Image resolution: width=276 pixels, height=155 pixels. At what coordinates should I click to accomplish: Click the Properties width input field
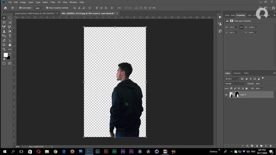click(233, 27)
